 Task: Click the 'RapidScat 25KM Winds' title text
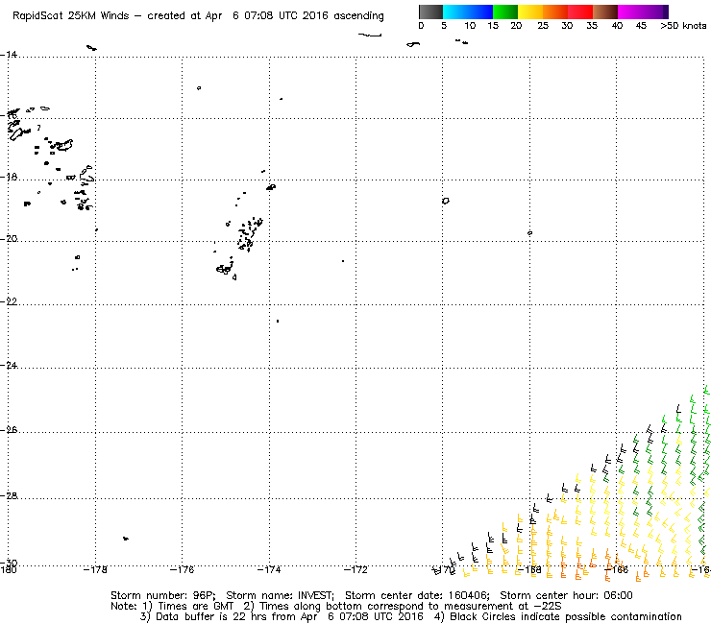point(71,16)
